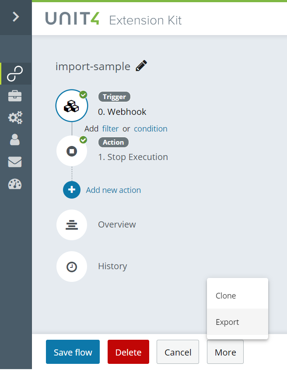Open the user profile sidebar icon
The height and width of the screenshot is (370, 287).
(15, 139)
